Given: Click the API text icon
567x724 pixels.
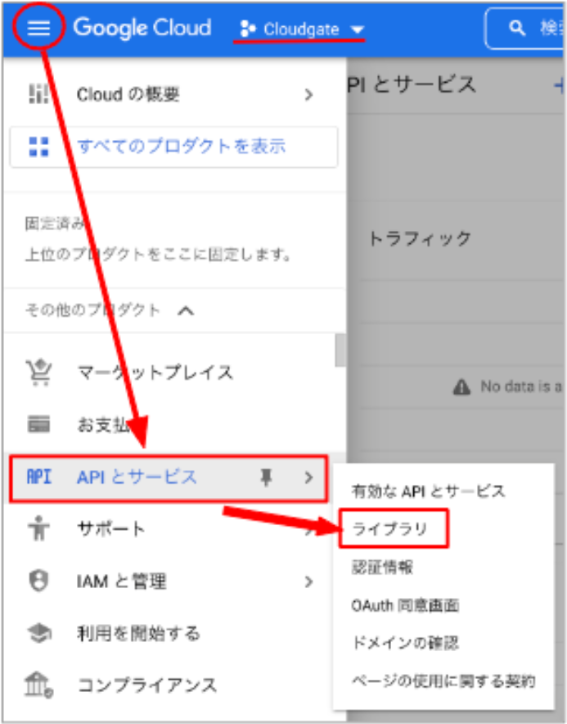Looking at the screenshot, I should pyautogui.click(x=39, y=477).
